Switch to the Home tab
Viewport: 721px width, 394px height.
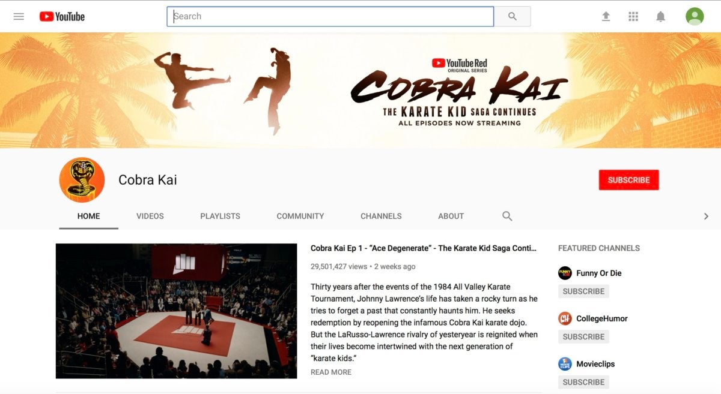click(x=89, y=216)
